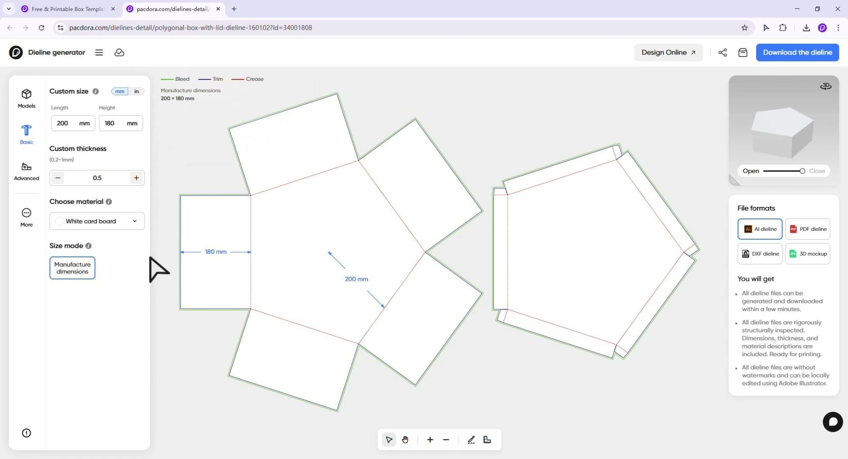Click the Download the dieline button
Image resolution: width=848 pixels, height=459 pixels.
(797, 52)
